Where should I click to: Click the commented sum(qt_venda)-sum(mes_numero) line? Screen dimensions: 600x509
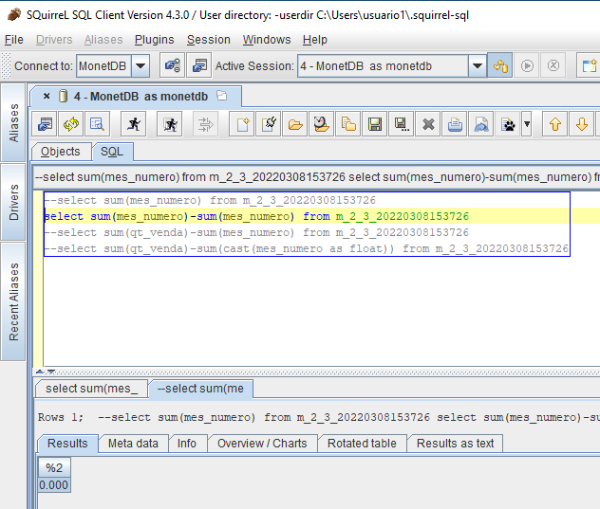(x=256, y=233)
